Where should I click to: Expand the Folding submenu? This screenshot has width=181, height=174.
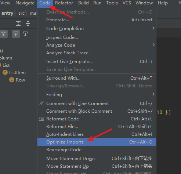click(x=97, y=95)
